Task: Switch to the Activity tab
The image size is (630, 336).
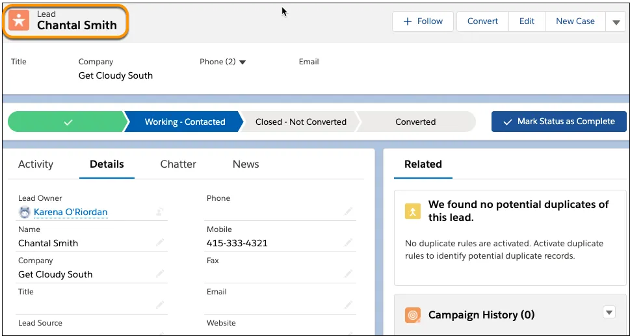Action: (x=36, y=164)
